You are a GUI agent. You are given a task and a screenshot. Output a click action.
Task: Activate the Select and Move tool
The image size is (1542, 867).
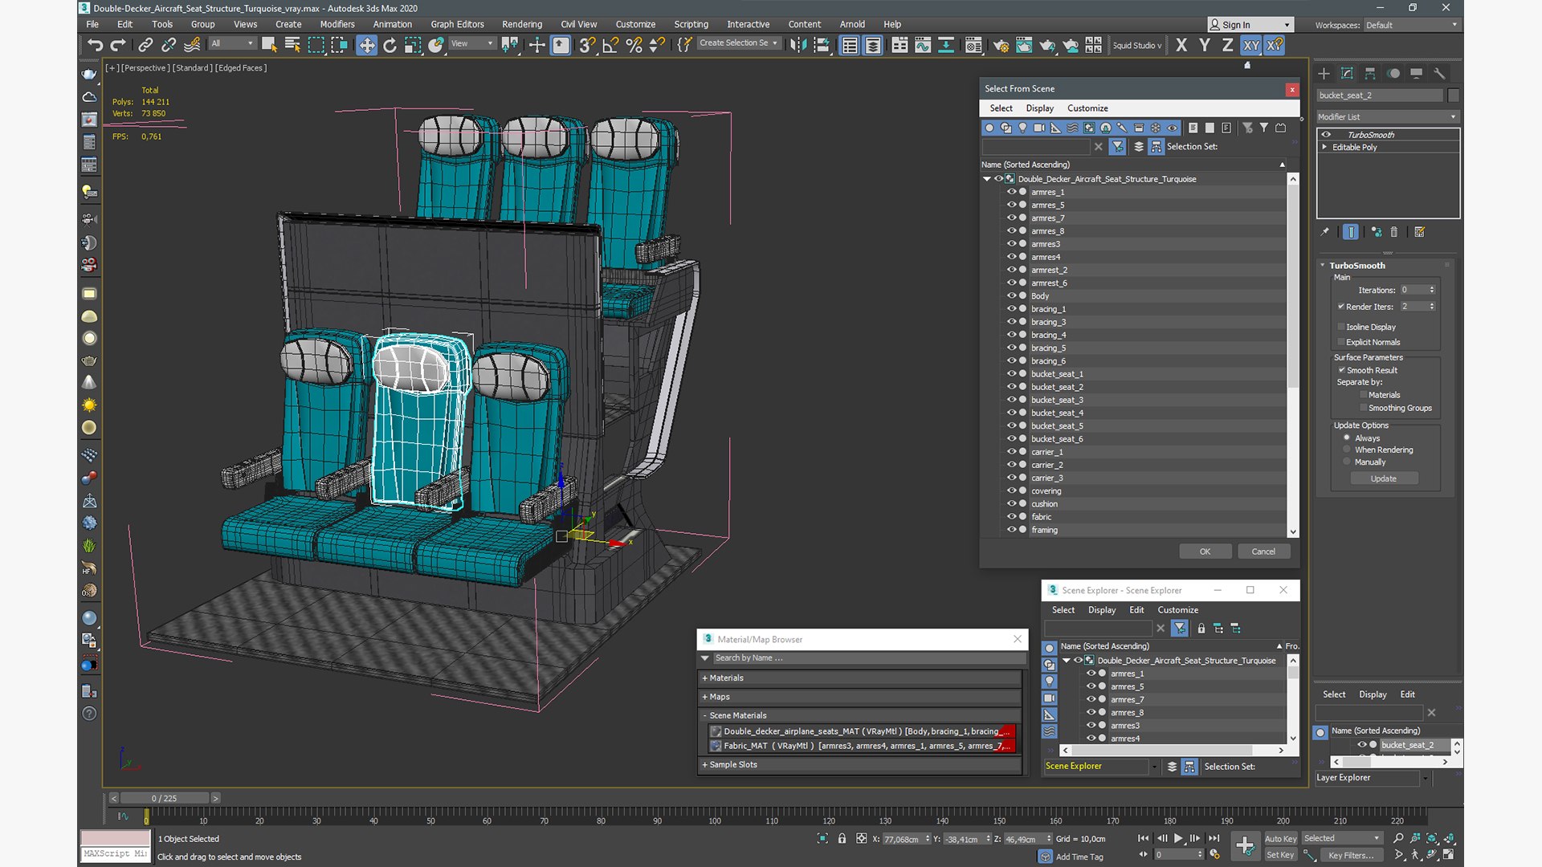tap(367, 45)
